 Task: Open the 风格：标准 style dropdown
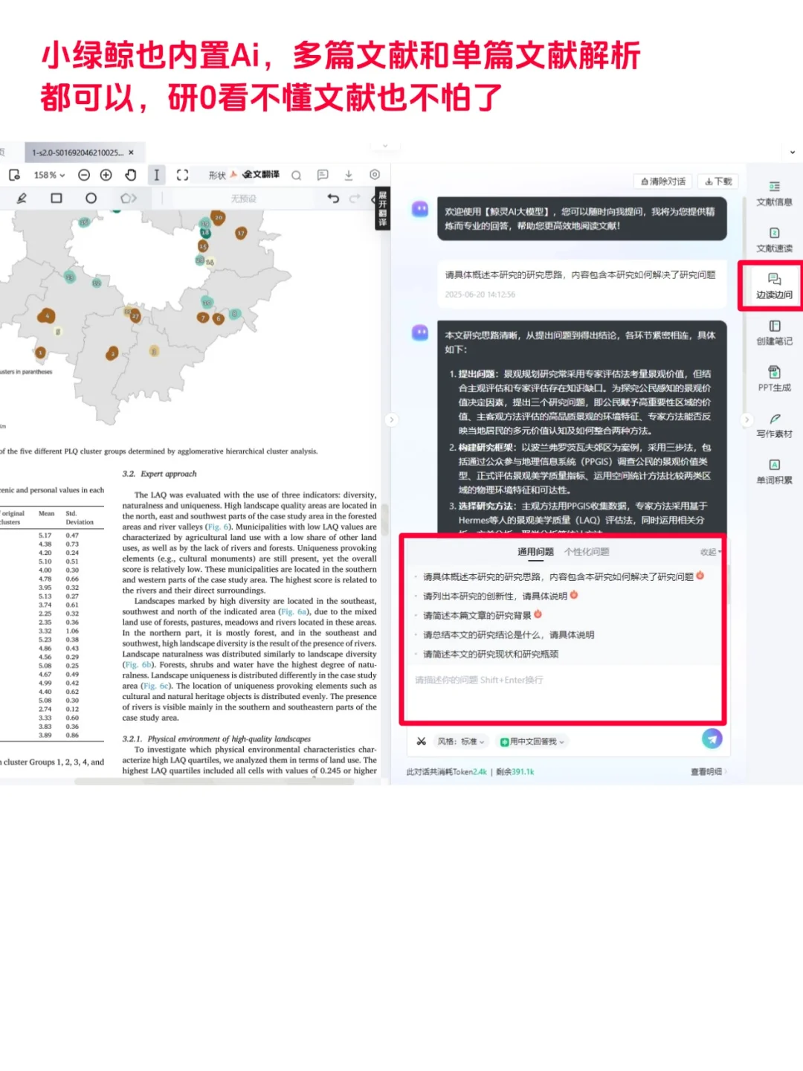point(461,742)
